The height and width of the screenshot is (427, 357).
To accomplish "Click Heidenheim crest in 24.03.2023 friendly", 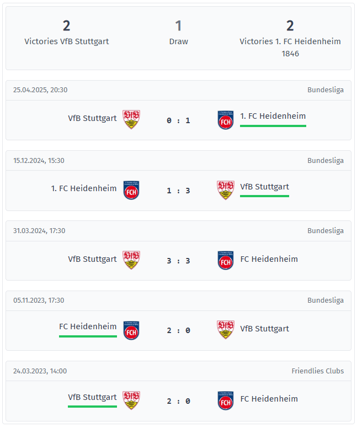I will pyautogui.click(x=225, y=400).
